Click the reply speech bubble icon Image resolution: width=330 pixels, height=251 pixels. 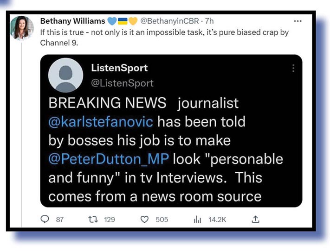[45, 220]
